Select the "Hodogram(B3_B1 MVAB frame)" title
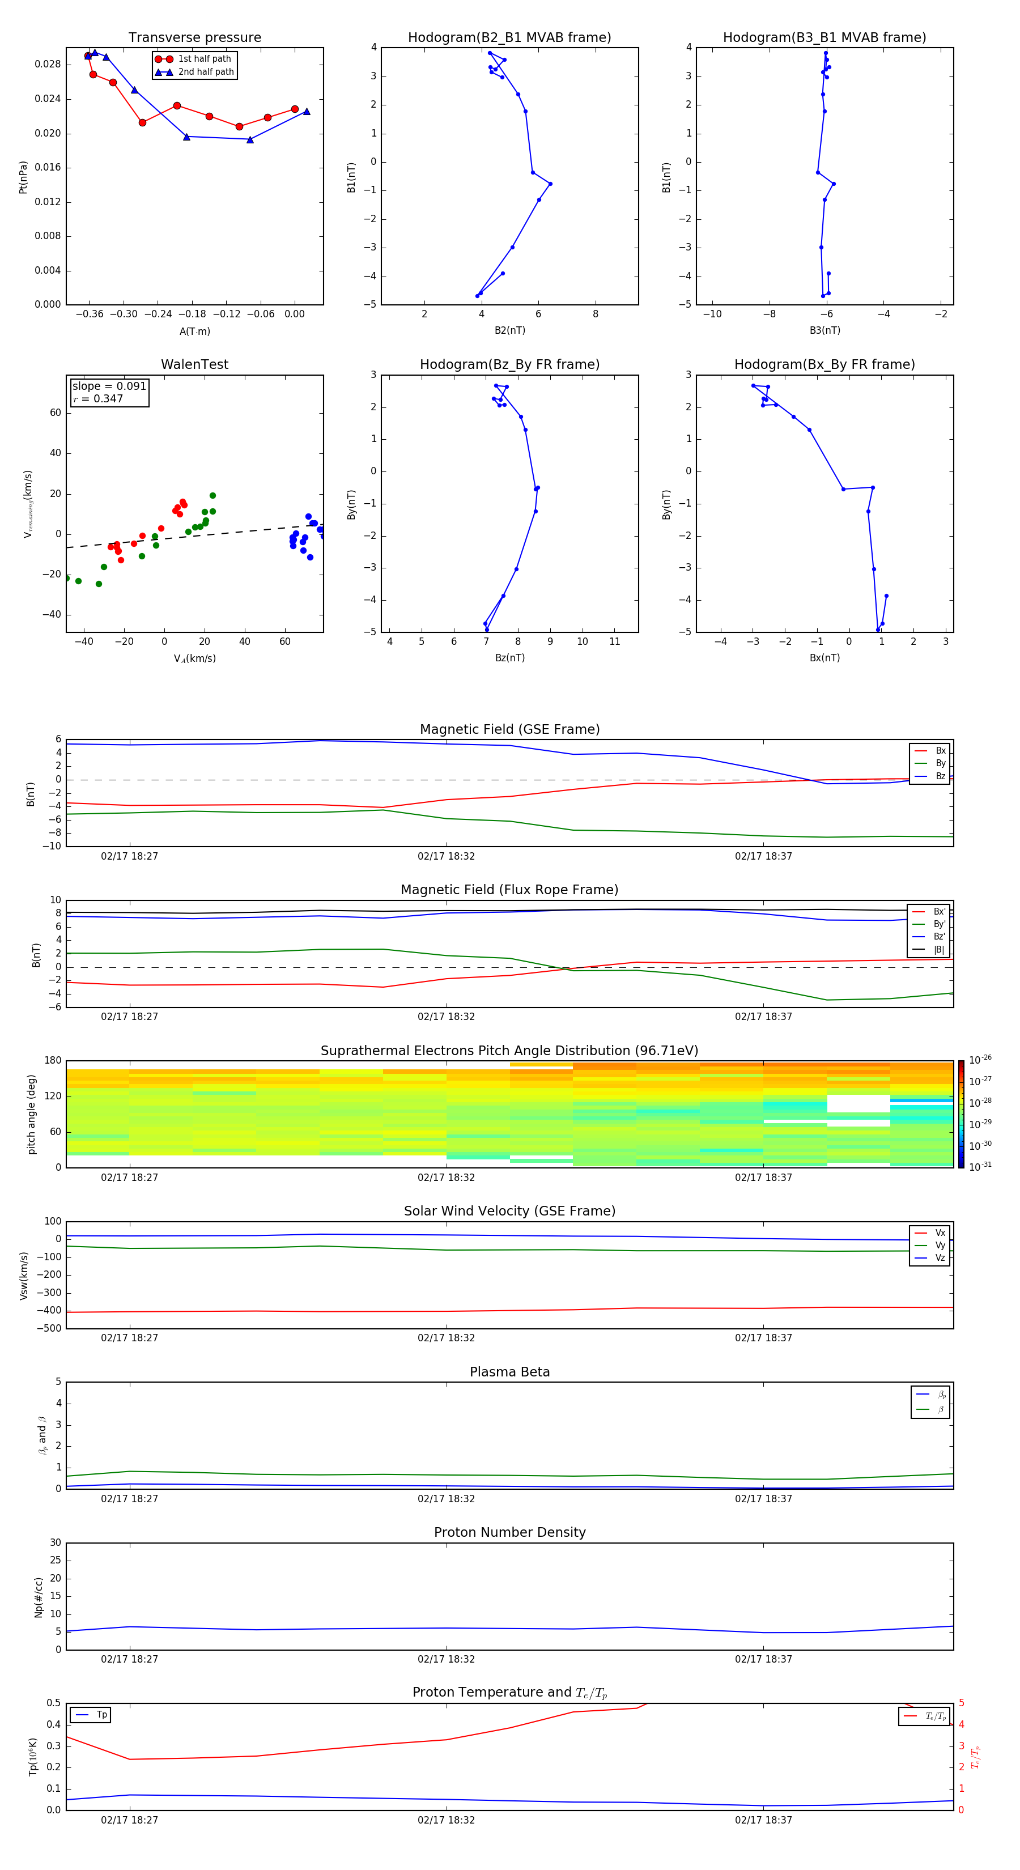The height and width of the screenshot is (1870, 1020). click(824, 38)
